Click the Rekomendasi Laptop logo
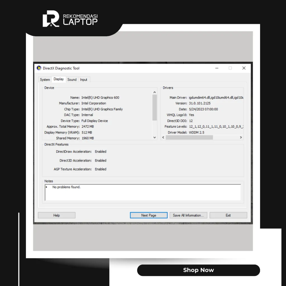 click(x=70, y=18)
